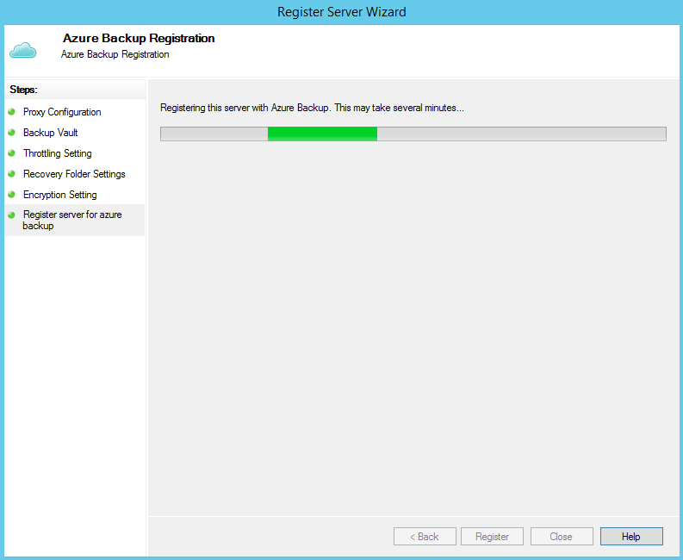Image resolution: width=683 pixels, height=560 pixels.
Task: Click green bullet beside Throttling Setting
Action: tap(12, 153)
